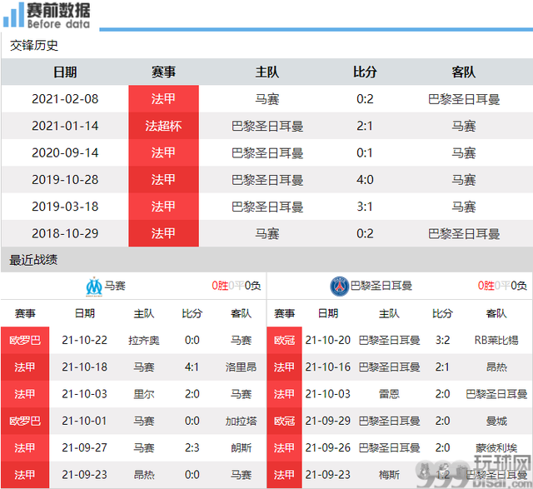533x489 pixels.
Task: Click the 2:1 score in the 法超杯 row
Action: coord(365,126)
